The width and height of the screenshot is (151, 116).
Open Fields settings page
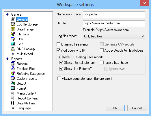tap(21, 44)
